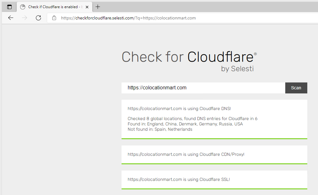318x195 pixels.
Task: Click the 'Found in: England, China' line
Action: point(185,124)
